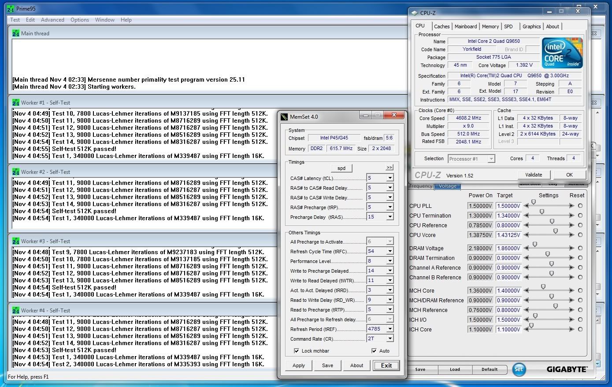Screen dimensions: 612x387
Task: Click the Main thread window icon
Action: click(16, 33)
